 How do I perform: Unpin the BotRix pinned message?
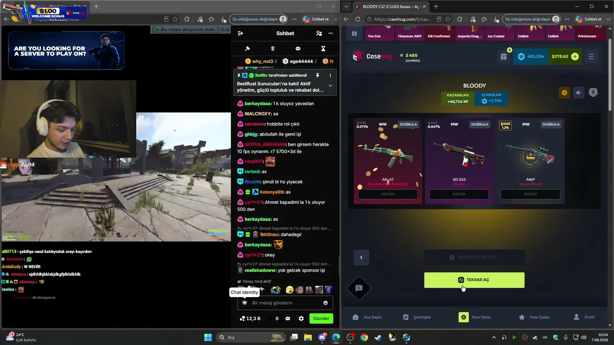click(x=317, y=76)
